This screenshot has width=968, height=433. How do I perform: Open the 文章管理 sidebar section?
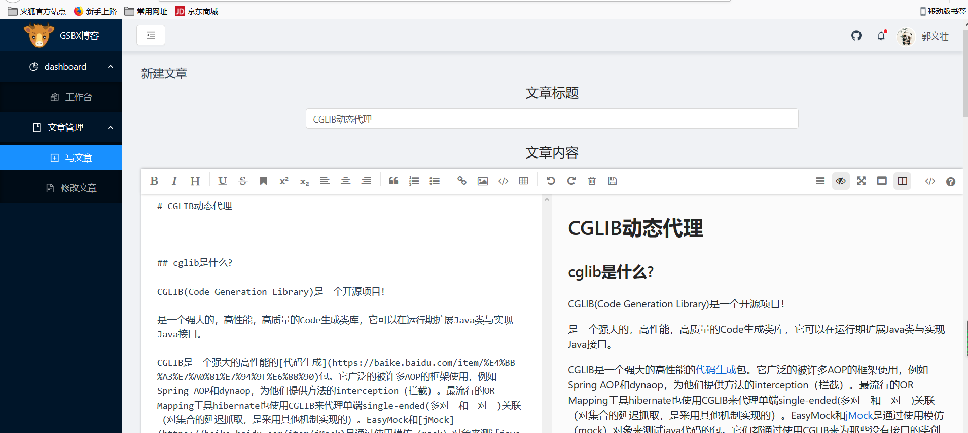(61, 127)
